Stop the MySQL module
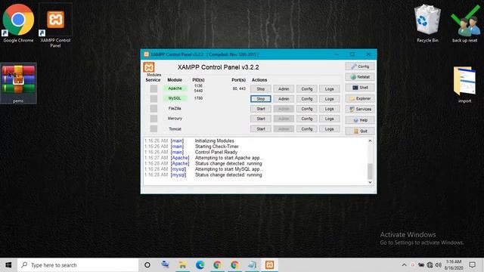The image size is (484, 272). point(261,99)
